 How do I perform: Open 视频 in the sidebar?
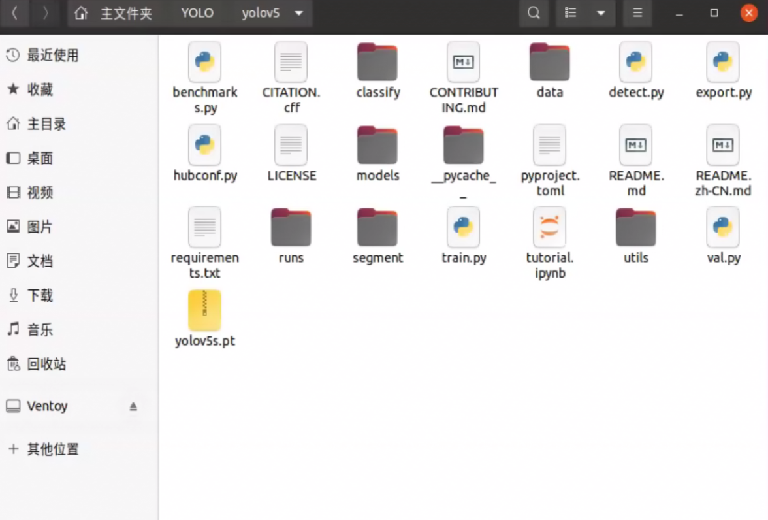[79, 192]
